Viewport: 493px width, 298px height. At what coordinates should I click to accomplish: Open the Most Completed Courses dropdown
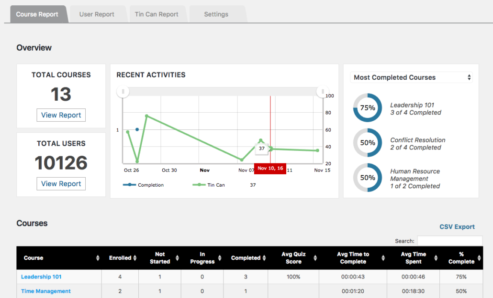[411, 77]
